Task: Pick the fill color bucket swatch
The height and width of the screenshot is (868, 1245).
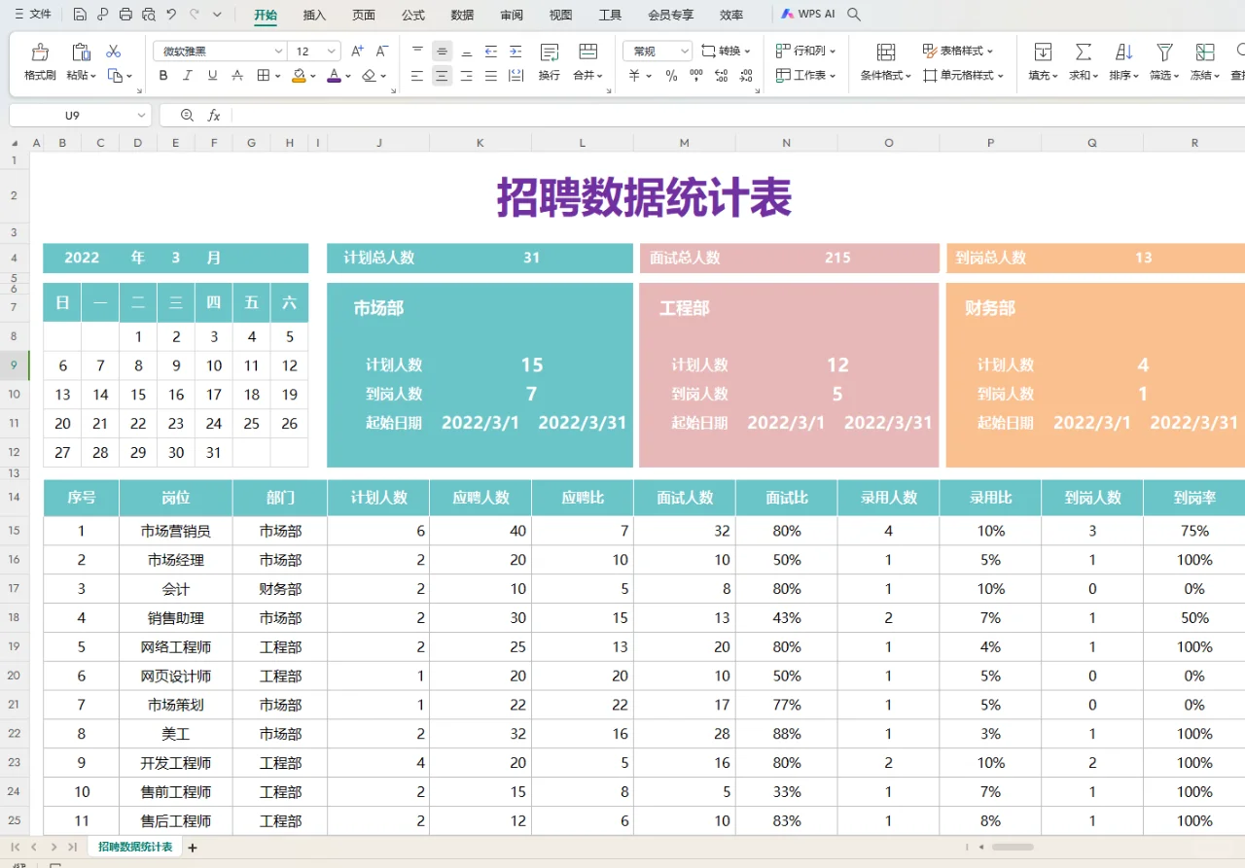Action: [299, 76]
